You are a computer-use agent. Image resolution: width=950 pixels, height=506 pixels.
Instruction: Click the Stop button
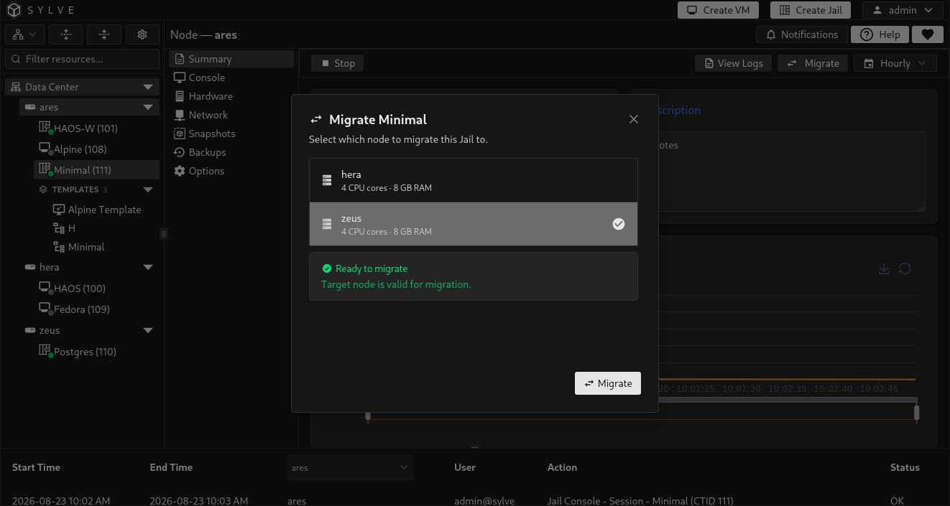tap(338, 63)
